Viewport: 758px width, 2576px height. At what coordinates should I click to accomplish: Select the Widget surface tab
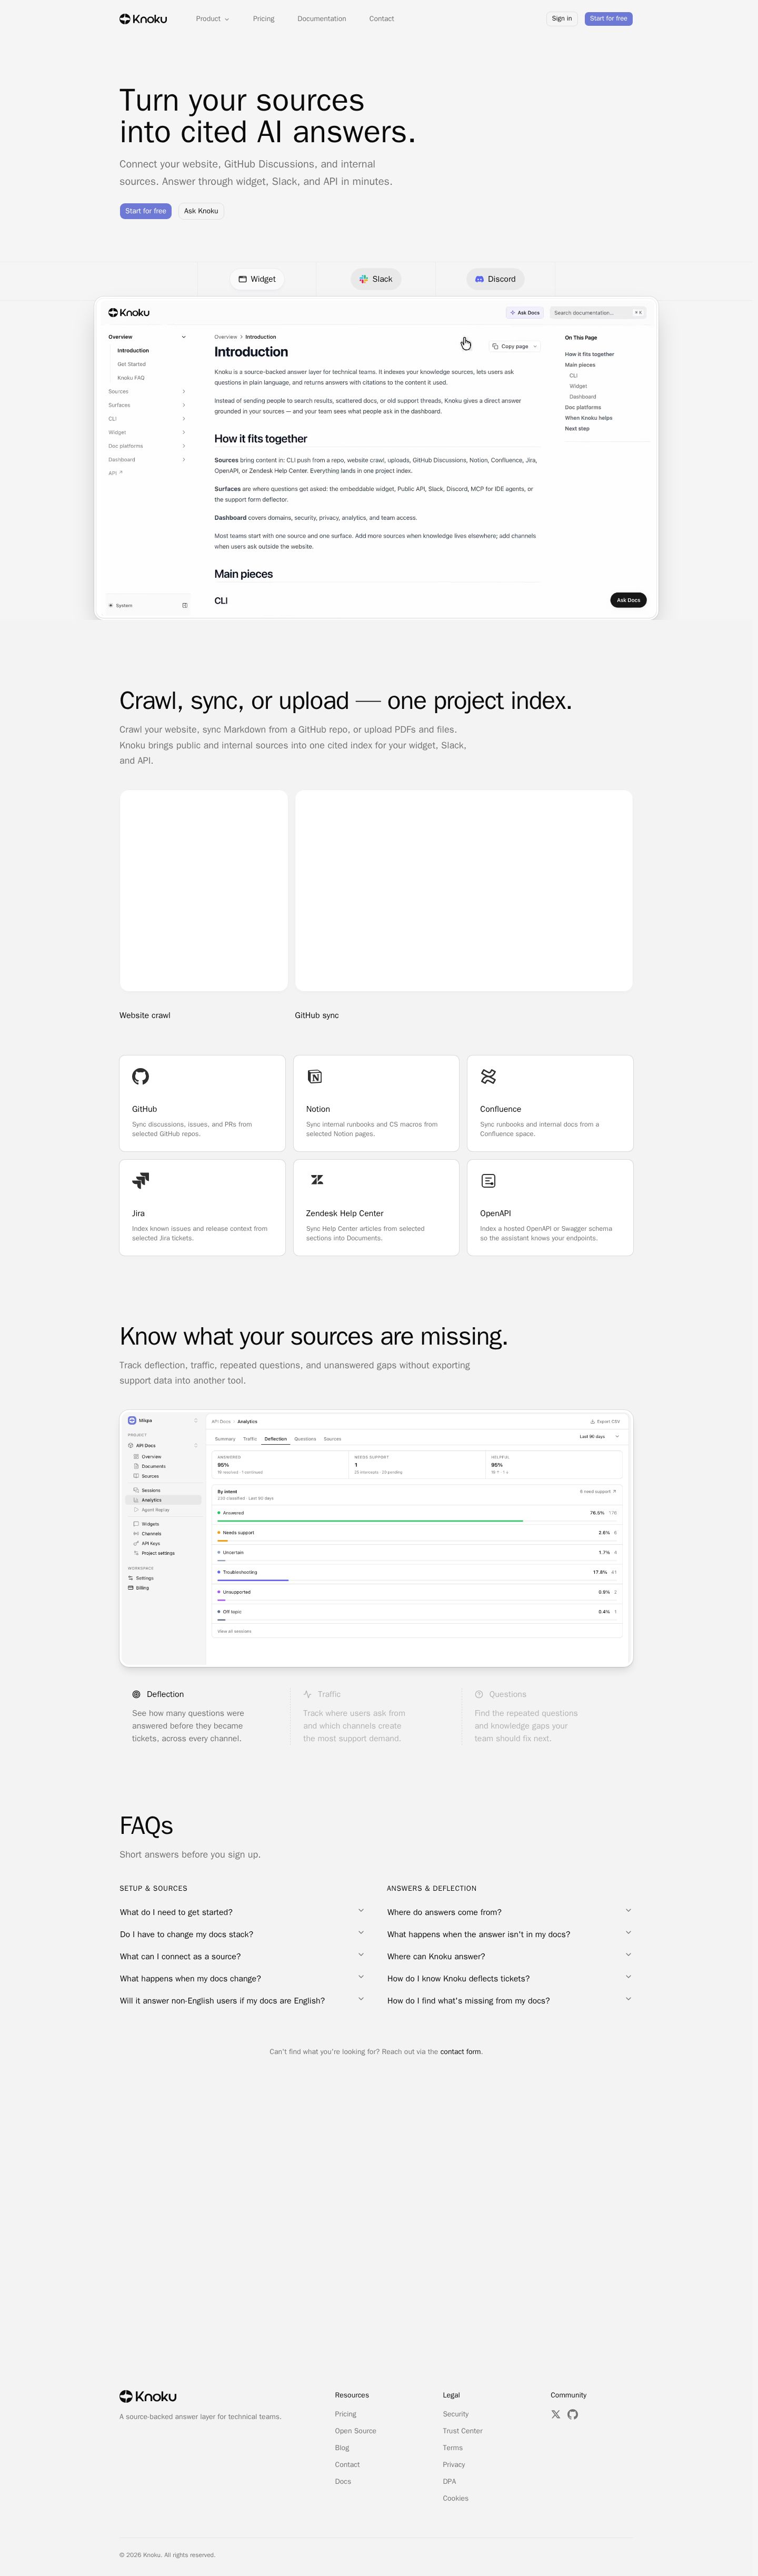[257, 279]
